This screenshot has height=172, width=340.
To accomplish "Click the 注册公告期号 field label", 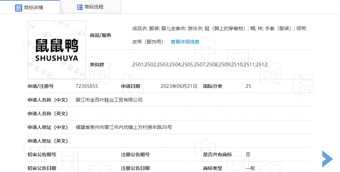I will click(x=135, y=155).
